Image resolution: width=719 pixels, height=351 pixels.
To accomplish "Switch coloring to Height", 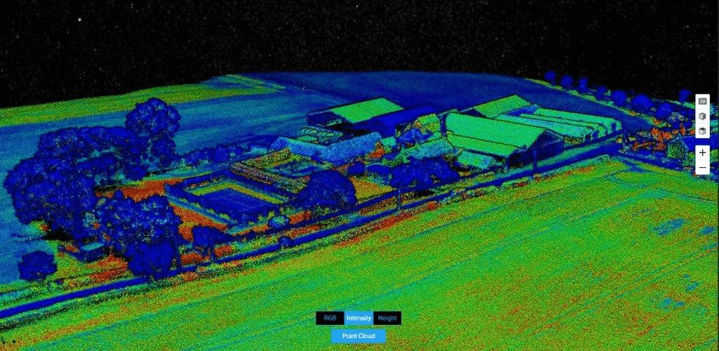I will tap(387, 318).
